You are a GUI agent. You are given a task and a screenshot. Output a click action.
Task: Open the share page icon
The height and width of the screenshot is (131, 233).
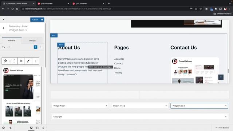coord(196,9)
